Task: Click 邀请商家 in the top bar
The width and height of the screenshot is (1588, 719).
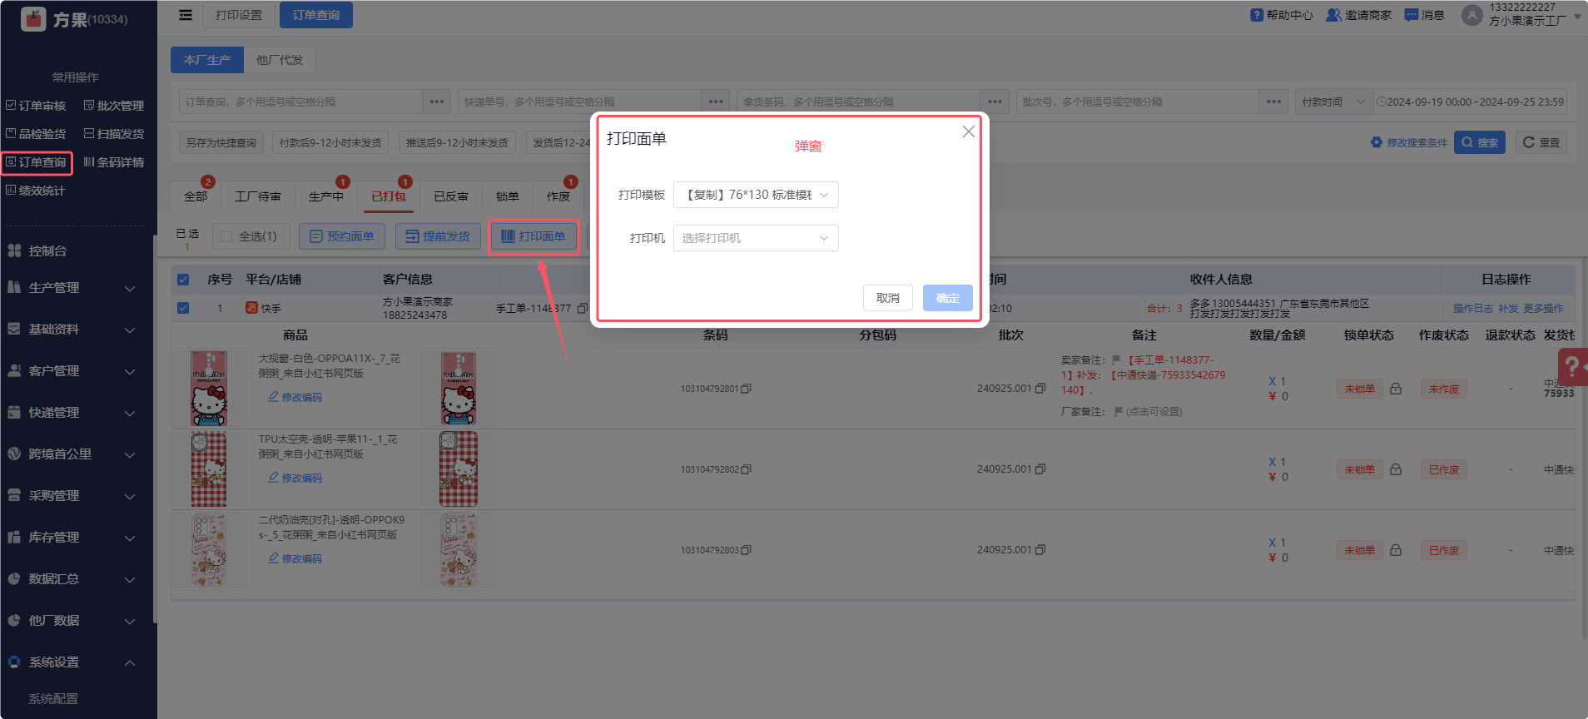Action: click(1359, 15)
